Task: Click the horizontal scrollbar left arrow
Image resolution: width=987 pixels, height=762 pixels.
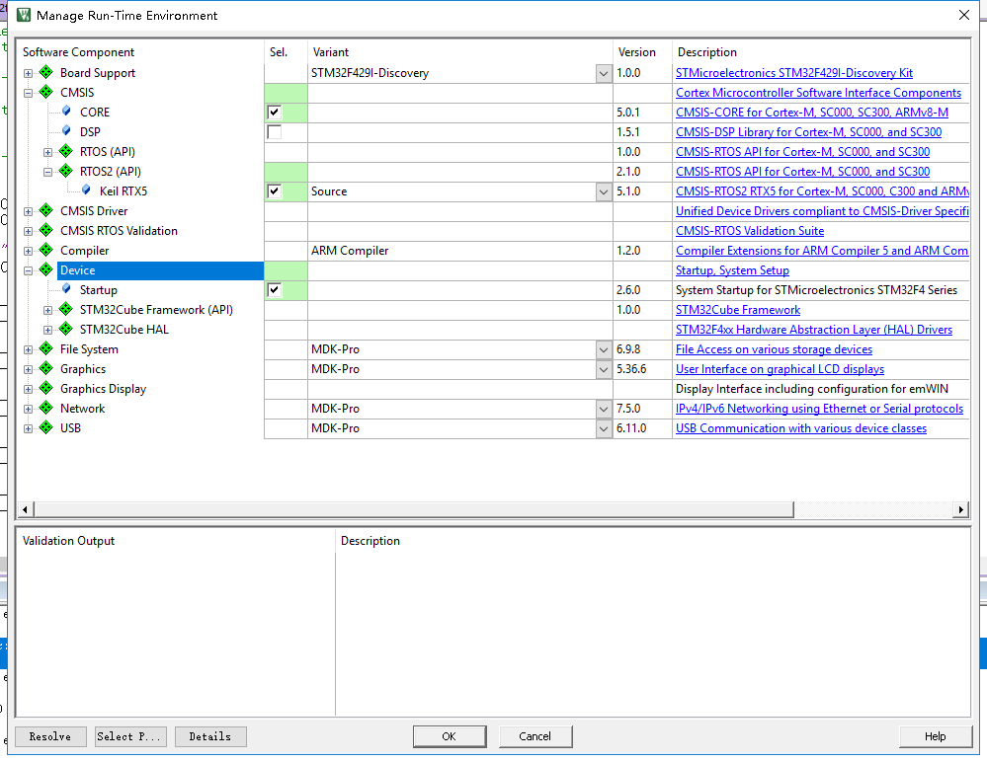Action: pos(25,509)
